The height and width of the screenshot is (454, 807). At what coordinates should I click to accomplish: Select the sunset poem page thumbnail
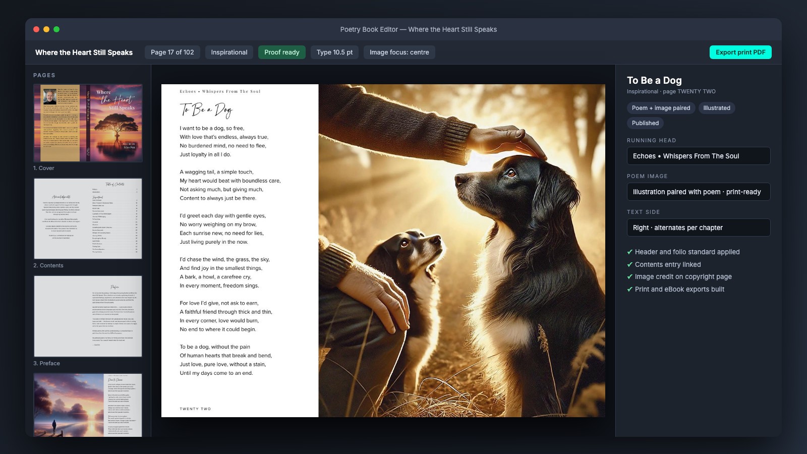tap(88, 405)
